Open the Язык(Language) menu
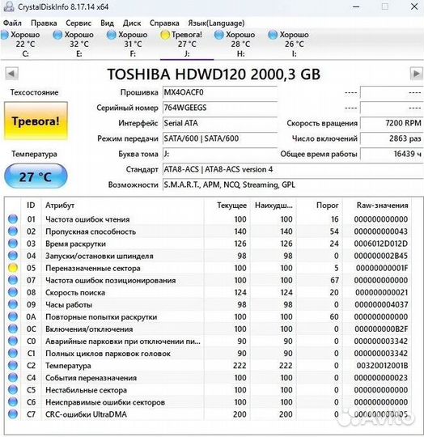The width and height of the screenshot is (424, 437). pos(216,23)
